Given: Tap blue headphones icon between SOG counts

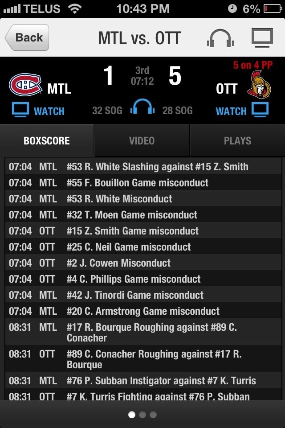Looking at the screenshot, I should click(142, 107).
